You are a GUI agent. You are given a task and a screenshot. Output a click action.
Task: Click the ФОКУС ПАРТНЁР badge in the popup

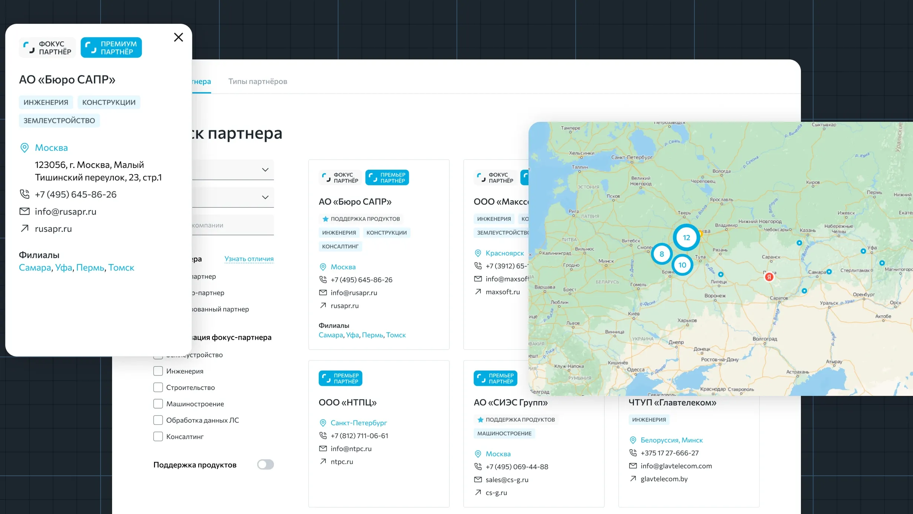point(48,48)
